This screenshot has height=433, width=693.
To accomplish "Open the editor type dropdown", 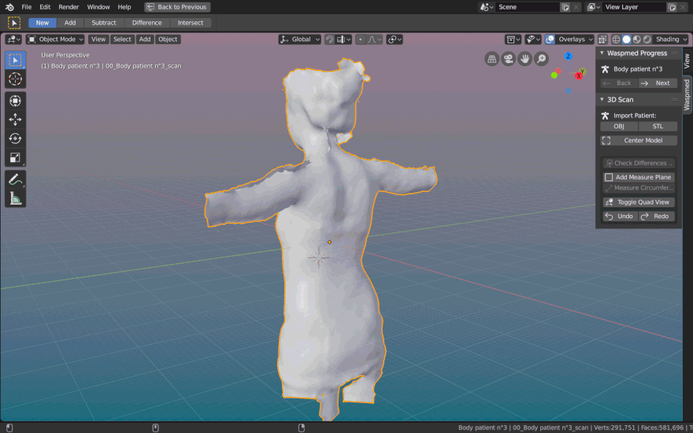I will [13, 39].
